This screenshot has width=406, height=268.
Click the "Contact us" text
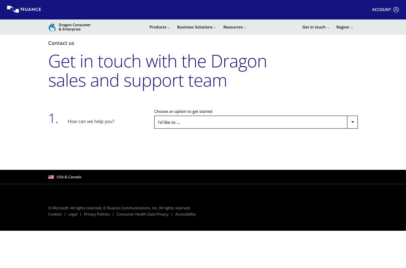click(61, 43)
